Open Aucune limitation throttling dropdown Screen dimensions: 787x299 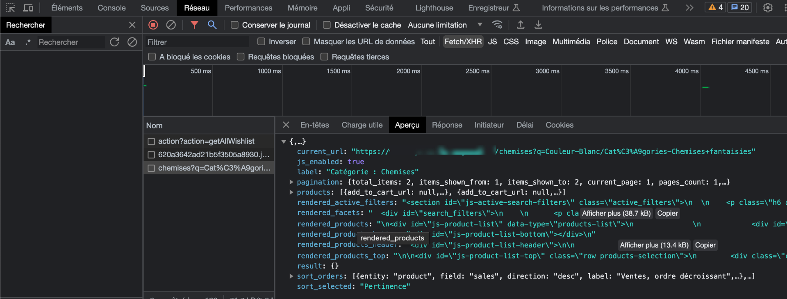coord(445,25)
